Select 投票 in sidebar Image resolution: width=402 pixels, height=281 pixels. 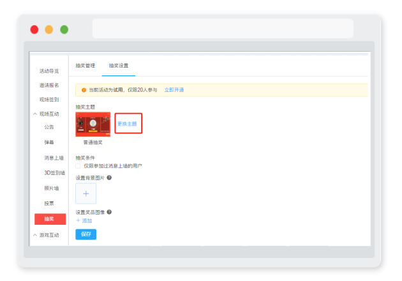(x=49, y=204)
